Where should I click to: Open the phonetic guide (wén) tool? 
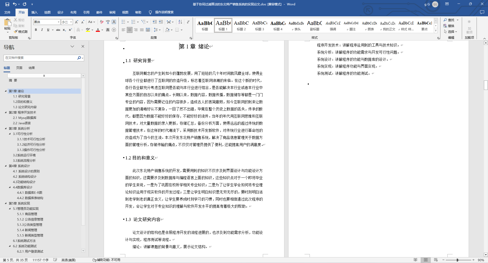tap(108, 22)
